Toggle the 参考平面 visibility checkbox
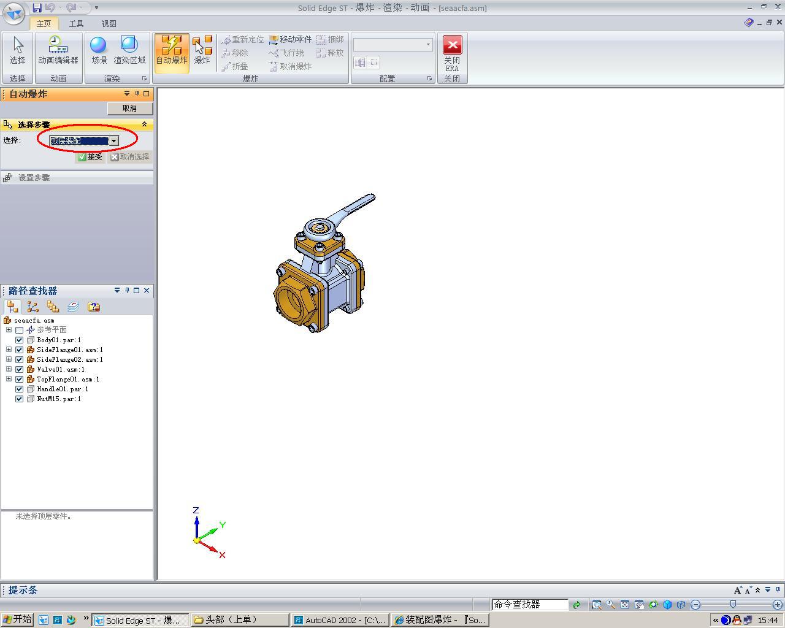The height and width of the screenshot is (628, 785). [x=19, y=330]
